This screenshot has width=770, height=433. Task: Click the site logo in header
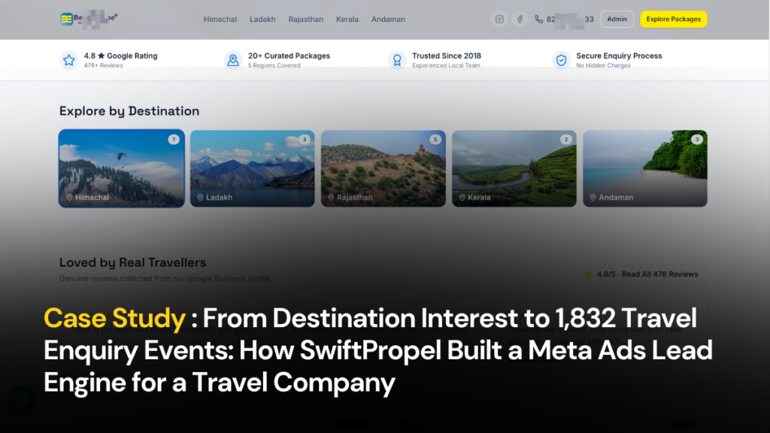click(89, 19)
